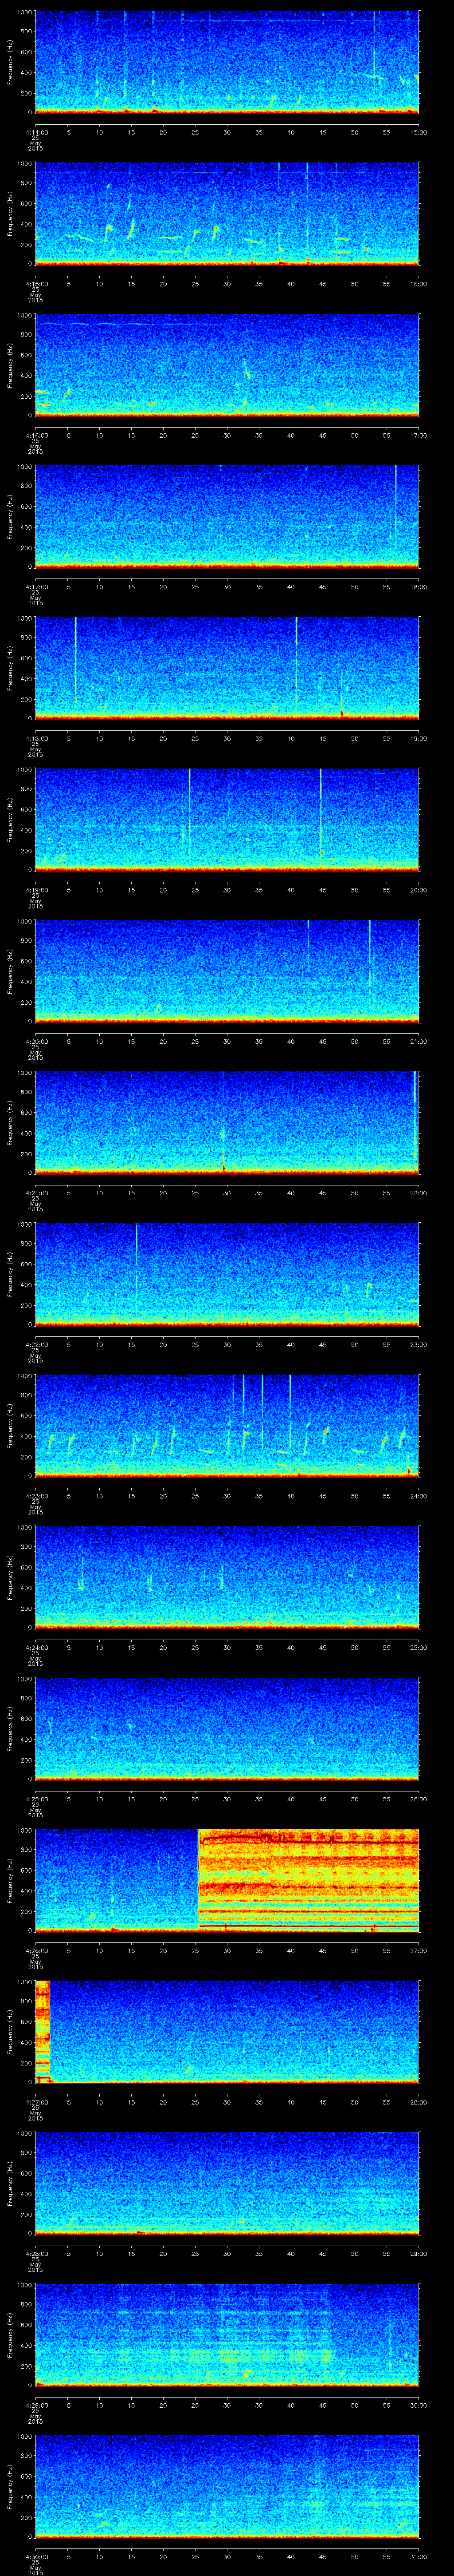Click the '28:00' end time label

click(419, 2101)
